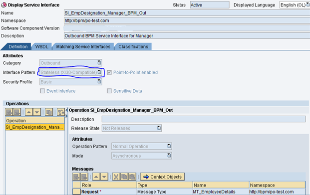The image size is (310, 195).
Task: Click the Request role cell
Action: point(109,192)
